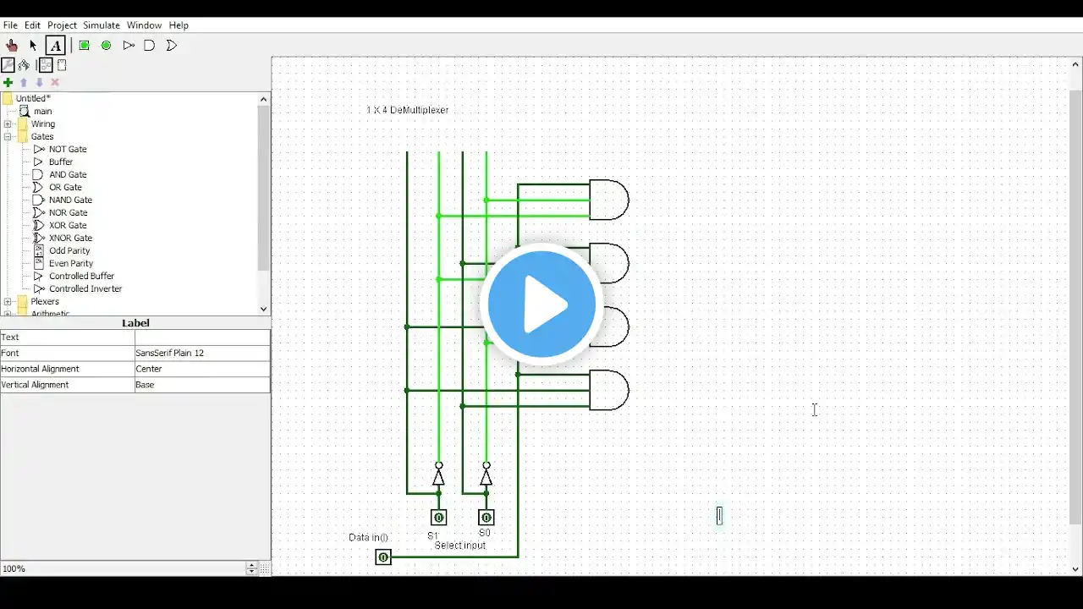Toggle the grid display button beside zoom
Viewport: 1083px width, 609px height.
tap(264, 568)
